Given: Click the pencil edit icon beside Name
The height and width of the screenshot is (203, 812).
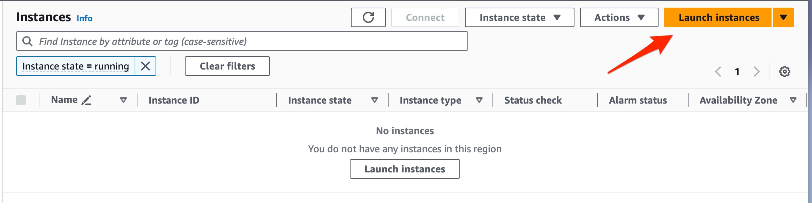Looking at the screenshot, I should pyautogui.click(x=86, y=100).
